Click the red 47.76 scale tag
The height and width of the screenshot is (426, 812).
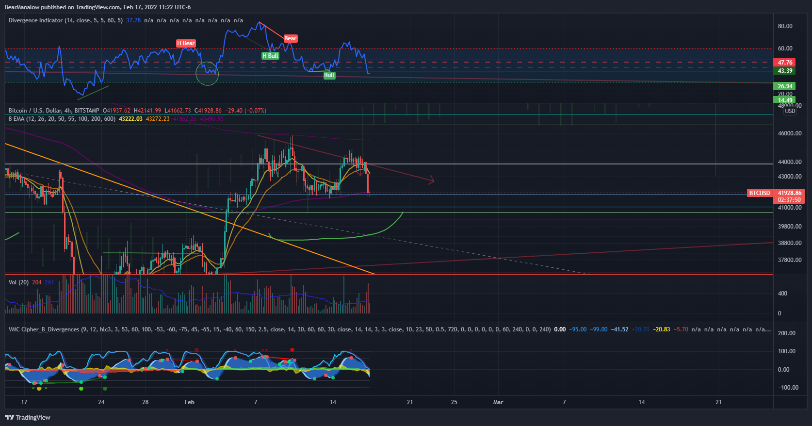tap(784, 63)
